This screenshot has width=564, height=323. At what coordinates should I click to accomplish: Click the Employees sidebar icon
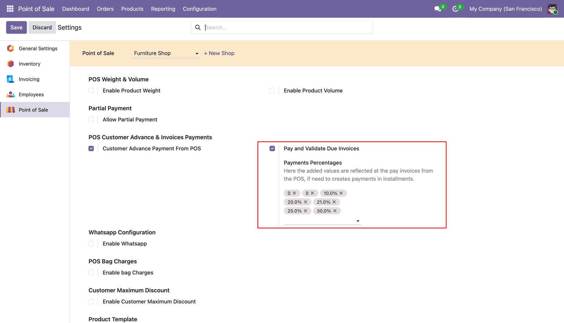11,94
